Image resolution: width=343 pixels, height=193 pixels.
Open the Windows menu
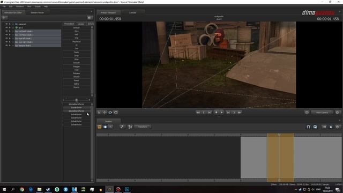point(20,6)
